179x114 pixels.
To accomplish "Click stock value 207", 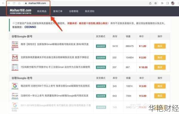I will point(115,67).
